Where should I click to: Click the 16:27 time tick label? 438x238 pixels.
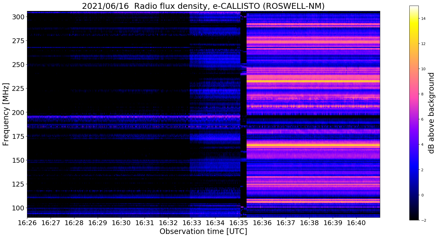click(51, 223)
